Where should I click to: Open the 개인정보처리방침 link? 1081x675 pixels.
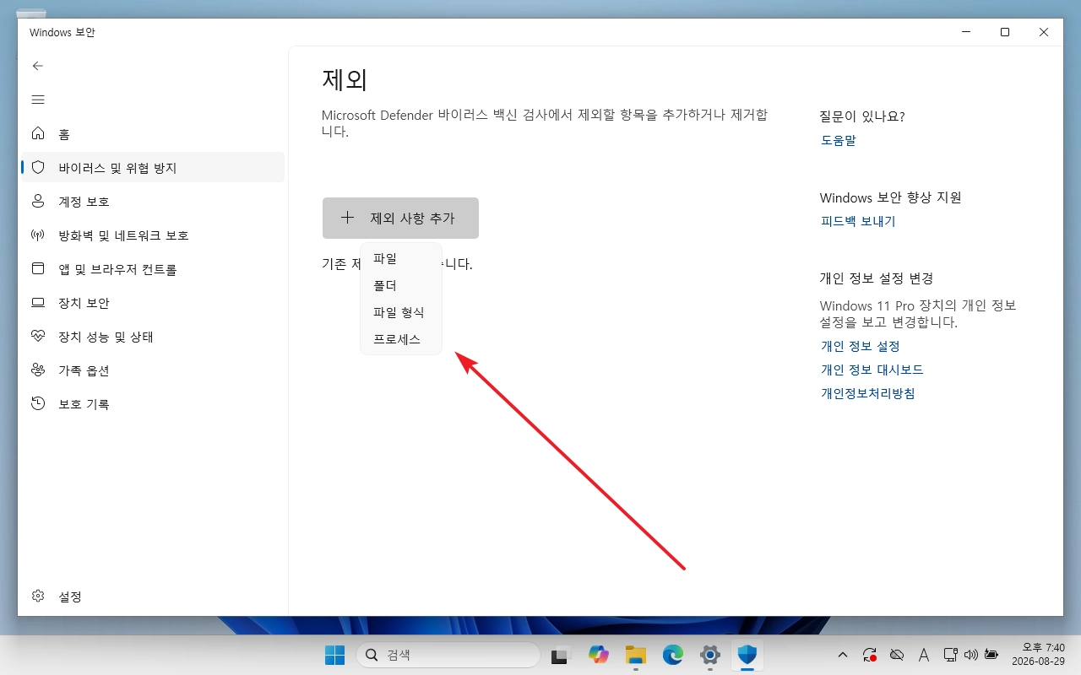pos(868,393)
